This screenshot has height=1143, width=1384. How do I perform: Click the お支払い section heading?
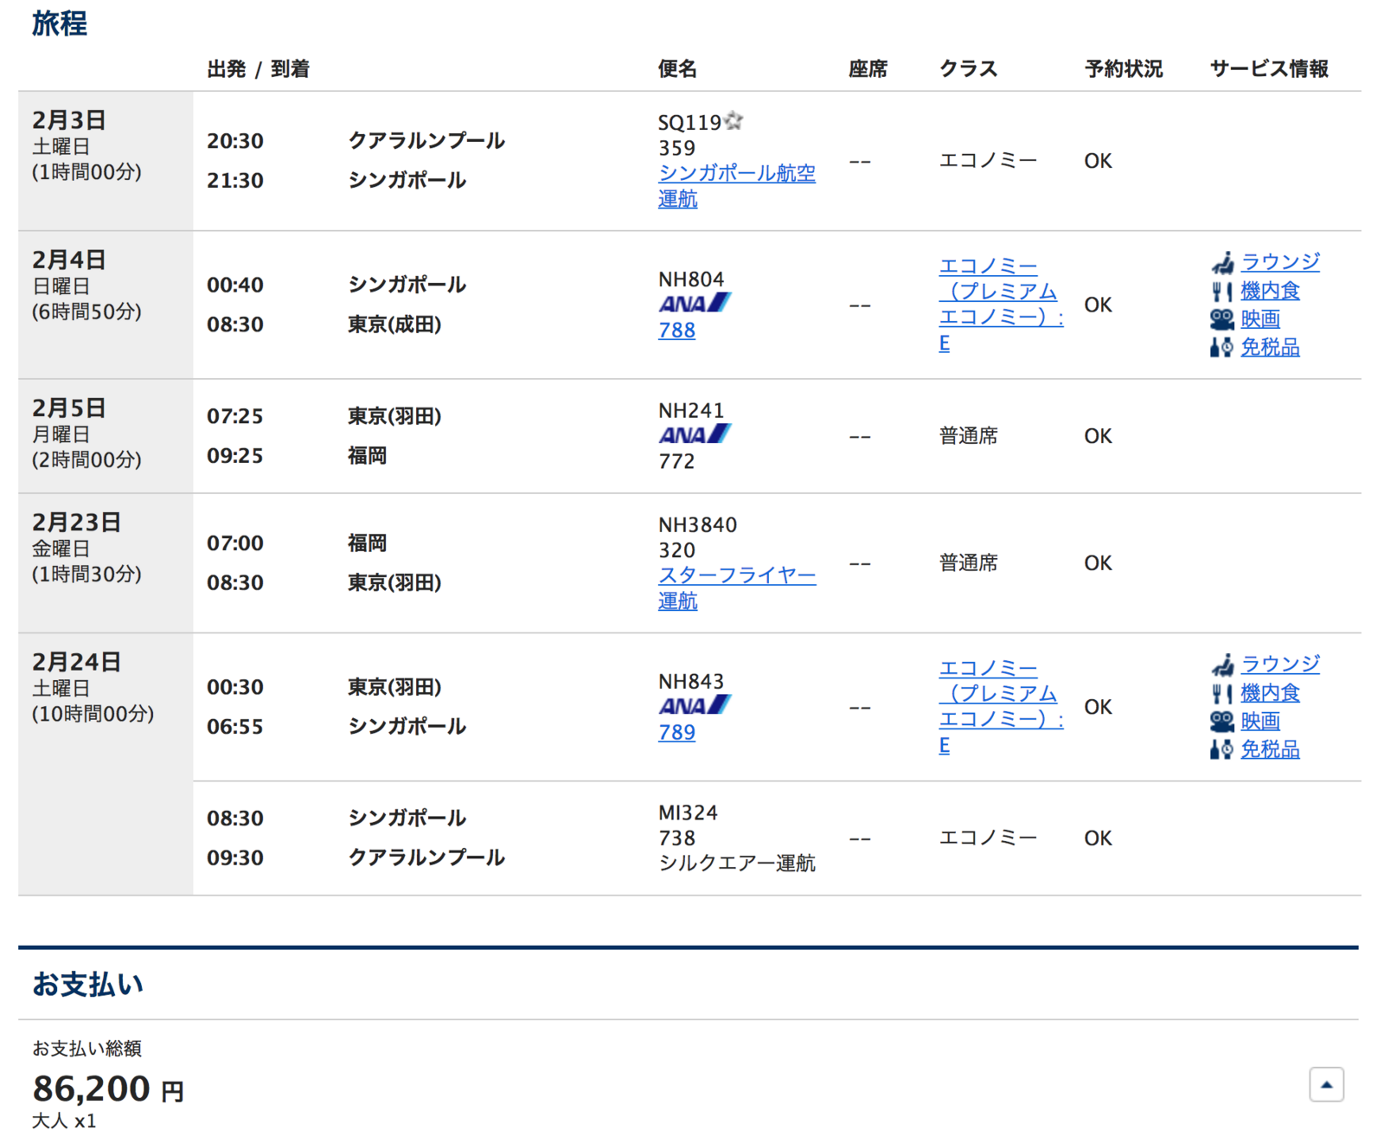tap(87, 985)
